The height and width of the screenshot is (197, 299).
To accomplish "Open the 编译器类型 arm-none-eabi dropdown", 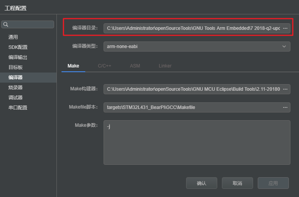I will tap(197, 47).
